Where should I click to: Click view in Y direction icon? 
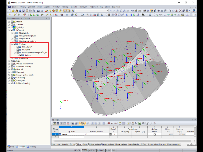coord(131,15)
